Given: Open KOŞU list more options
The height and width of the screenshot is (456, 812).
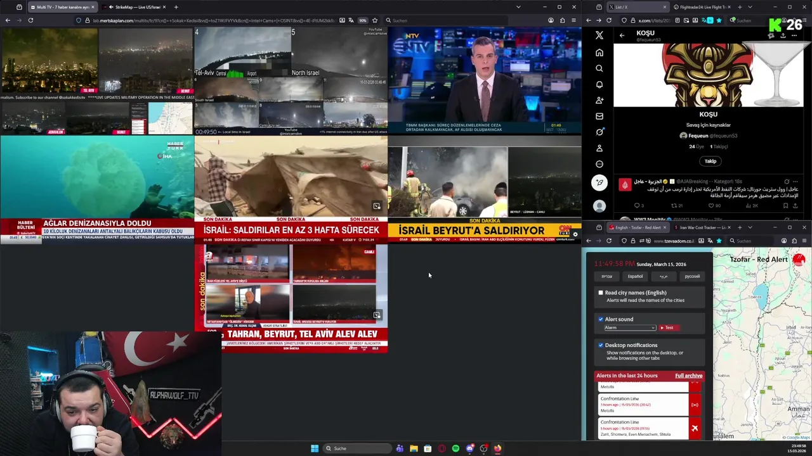Looking at the screenshot, I should (794, 35).
